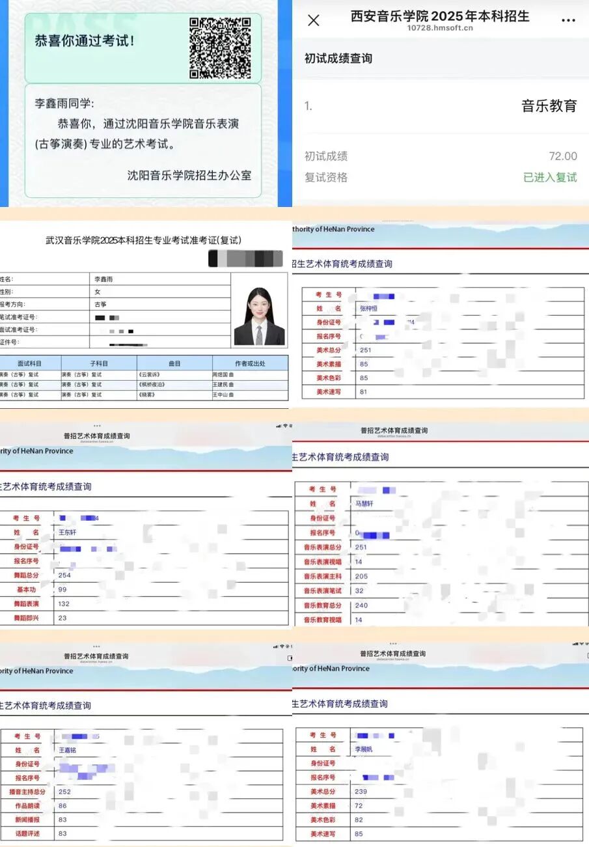Click the 初试成绩 score 72.00
This screenshot has height=847, width=589.
[562, 156]
